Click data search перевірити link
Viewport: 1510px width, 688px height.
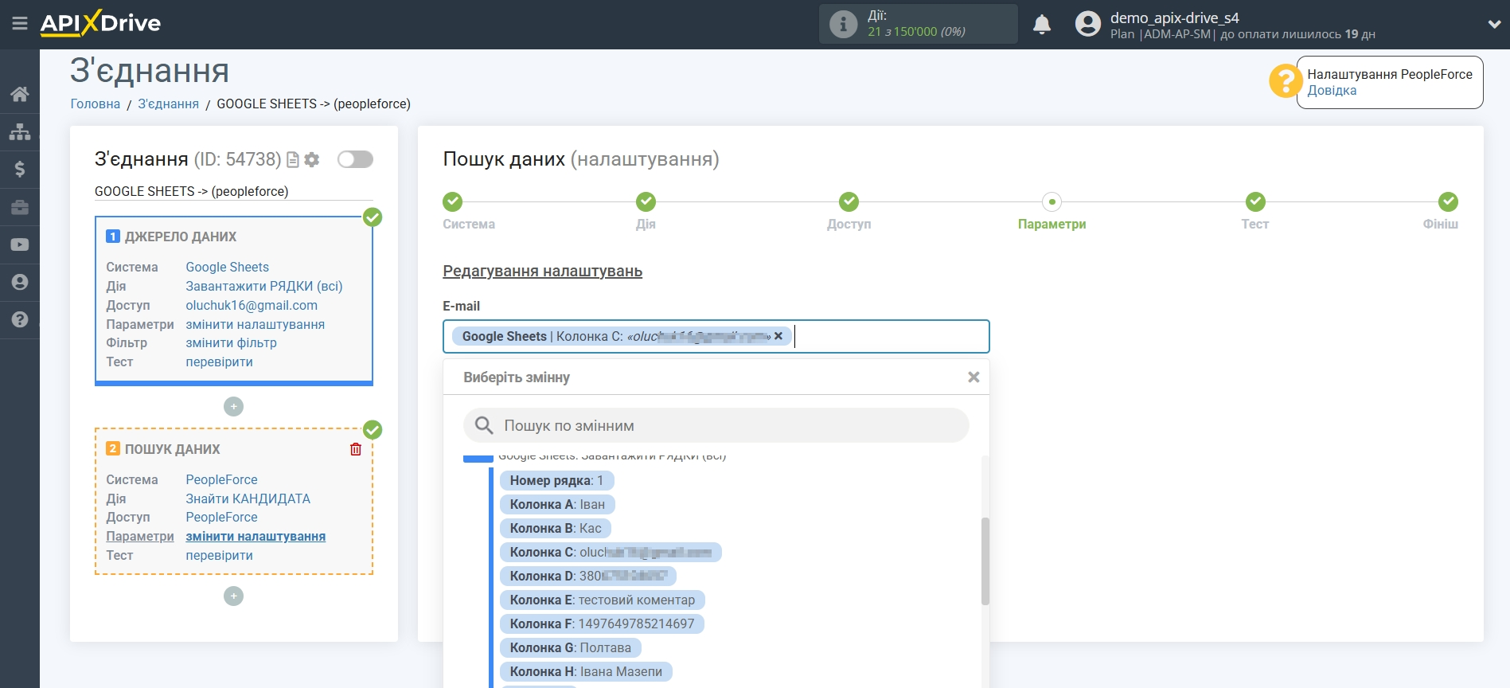220,556
